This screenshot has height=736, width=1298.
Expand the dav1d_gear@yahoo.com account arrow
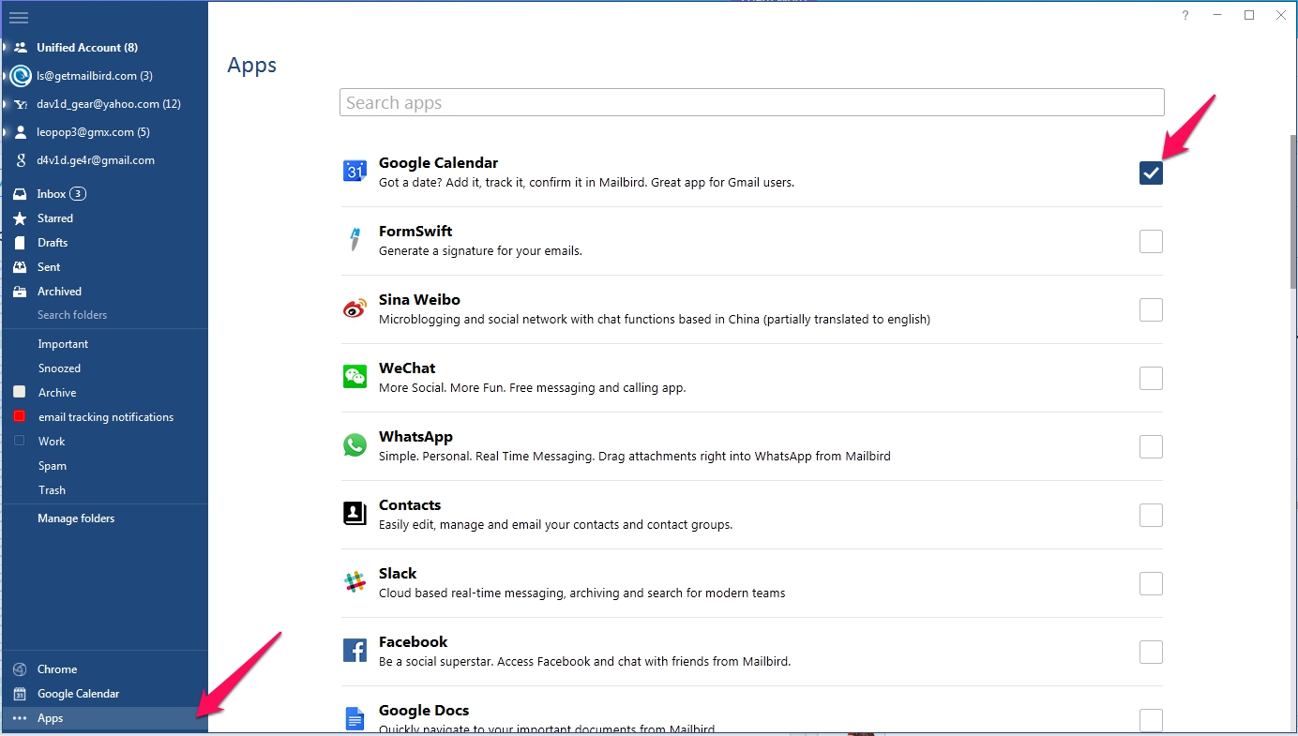[5, 104]
